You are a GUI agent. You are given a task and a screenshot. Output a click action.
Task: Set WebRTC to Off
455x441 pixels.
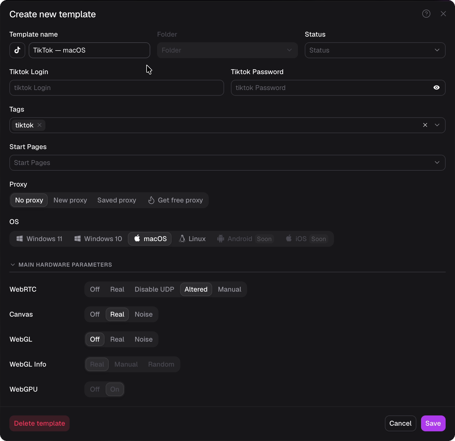[95, 289]
